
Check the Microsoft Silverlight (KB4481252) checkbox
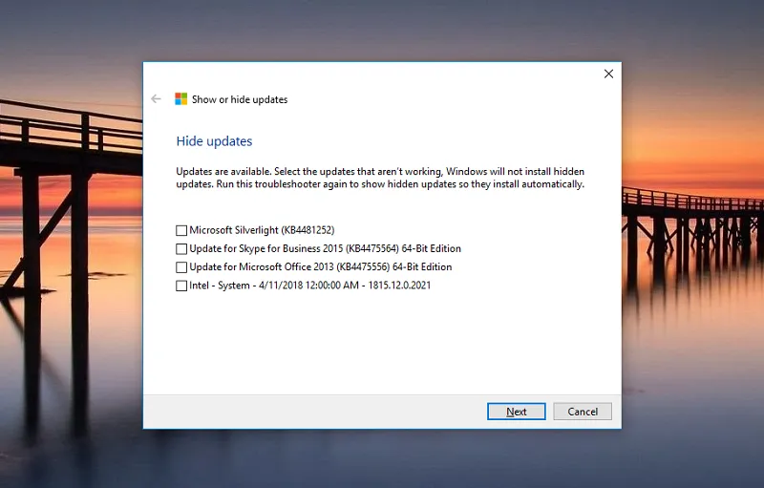181,230
